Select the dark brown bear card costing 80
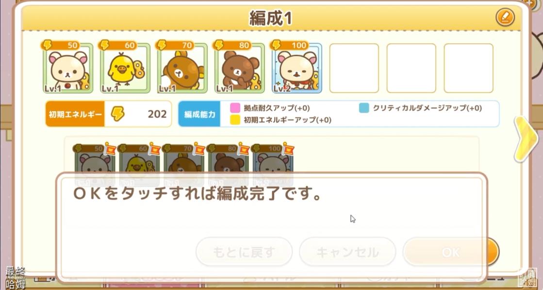Image resolution: width=543 pixels, height=290 pixels. coord(240,68)
